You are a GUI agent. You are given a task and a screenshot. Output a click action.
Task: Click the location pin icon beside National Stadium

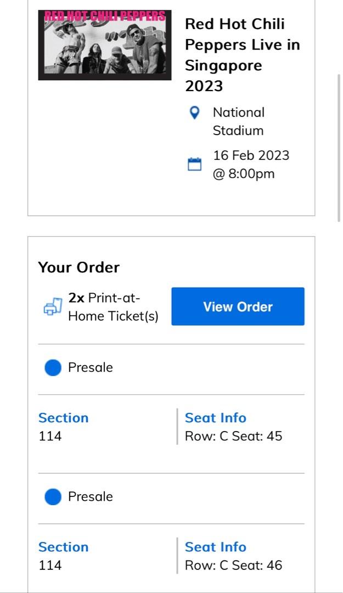[x=194, y=113]
